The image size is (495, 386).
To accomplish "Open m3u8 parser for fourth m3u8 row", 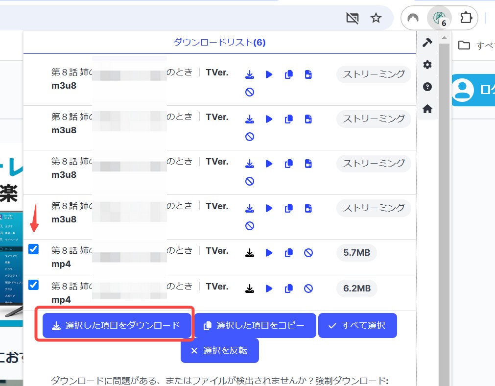I will [x=308, y=208].
